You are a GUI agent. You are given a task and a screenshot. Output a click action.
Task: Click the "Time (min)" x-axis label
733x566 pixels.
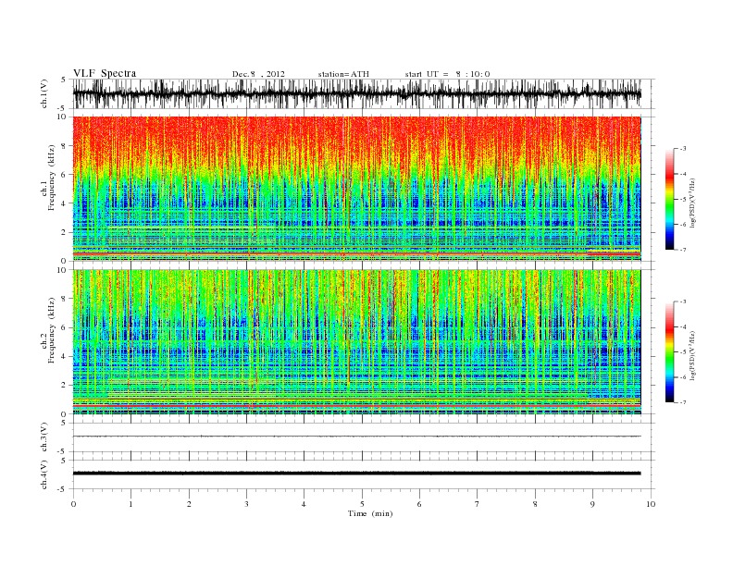(370, 513)
